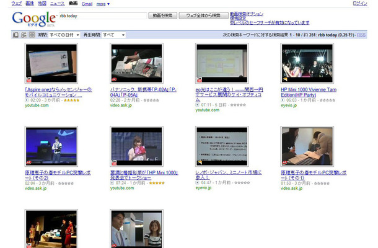Viewport: 378px width, 248px height.
Task: Switch to list-with-thumbnails view icon
Action: [x=24, y=35]
